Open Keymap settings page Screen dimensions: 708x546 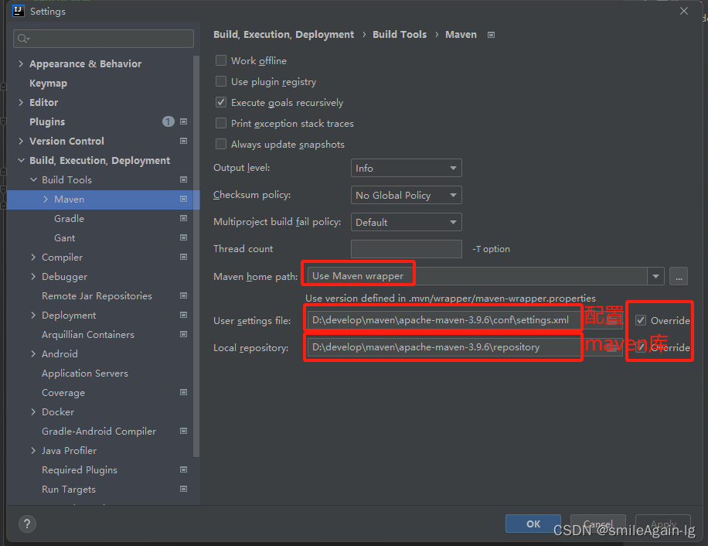[x=48, y=84]
